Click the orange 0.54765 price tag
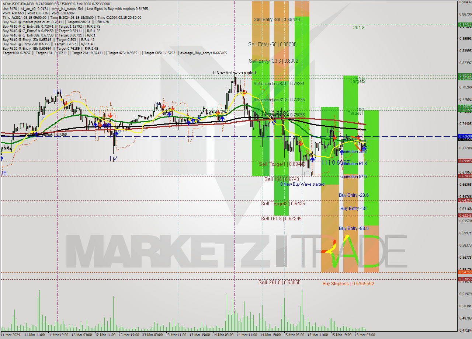This screenshot has height=339, width=472. pos(465,272)
